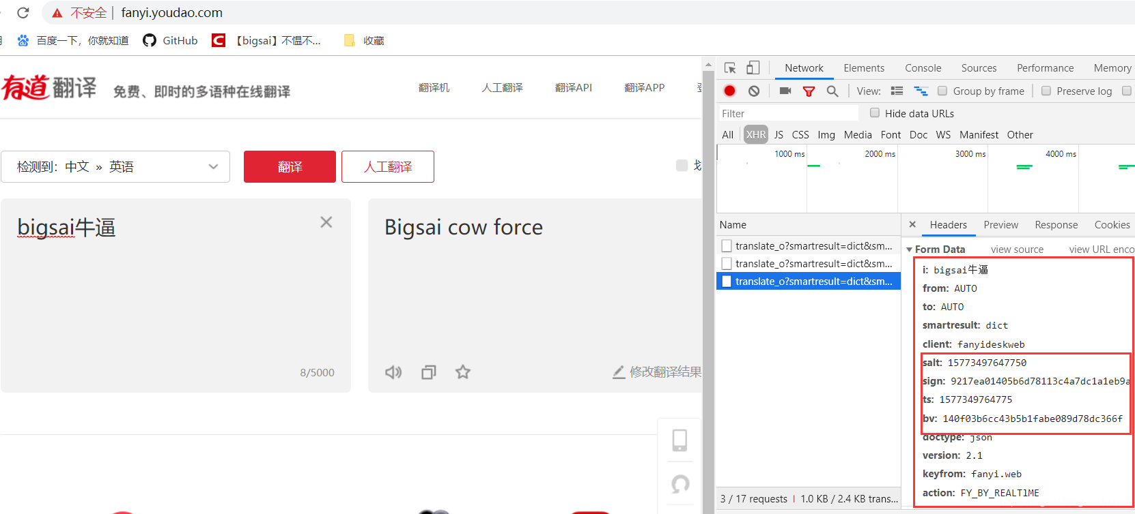Toggle the network filter funnel icon
The image size is (1135, 514).
809,91
